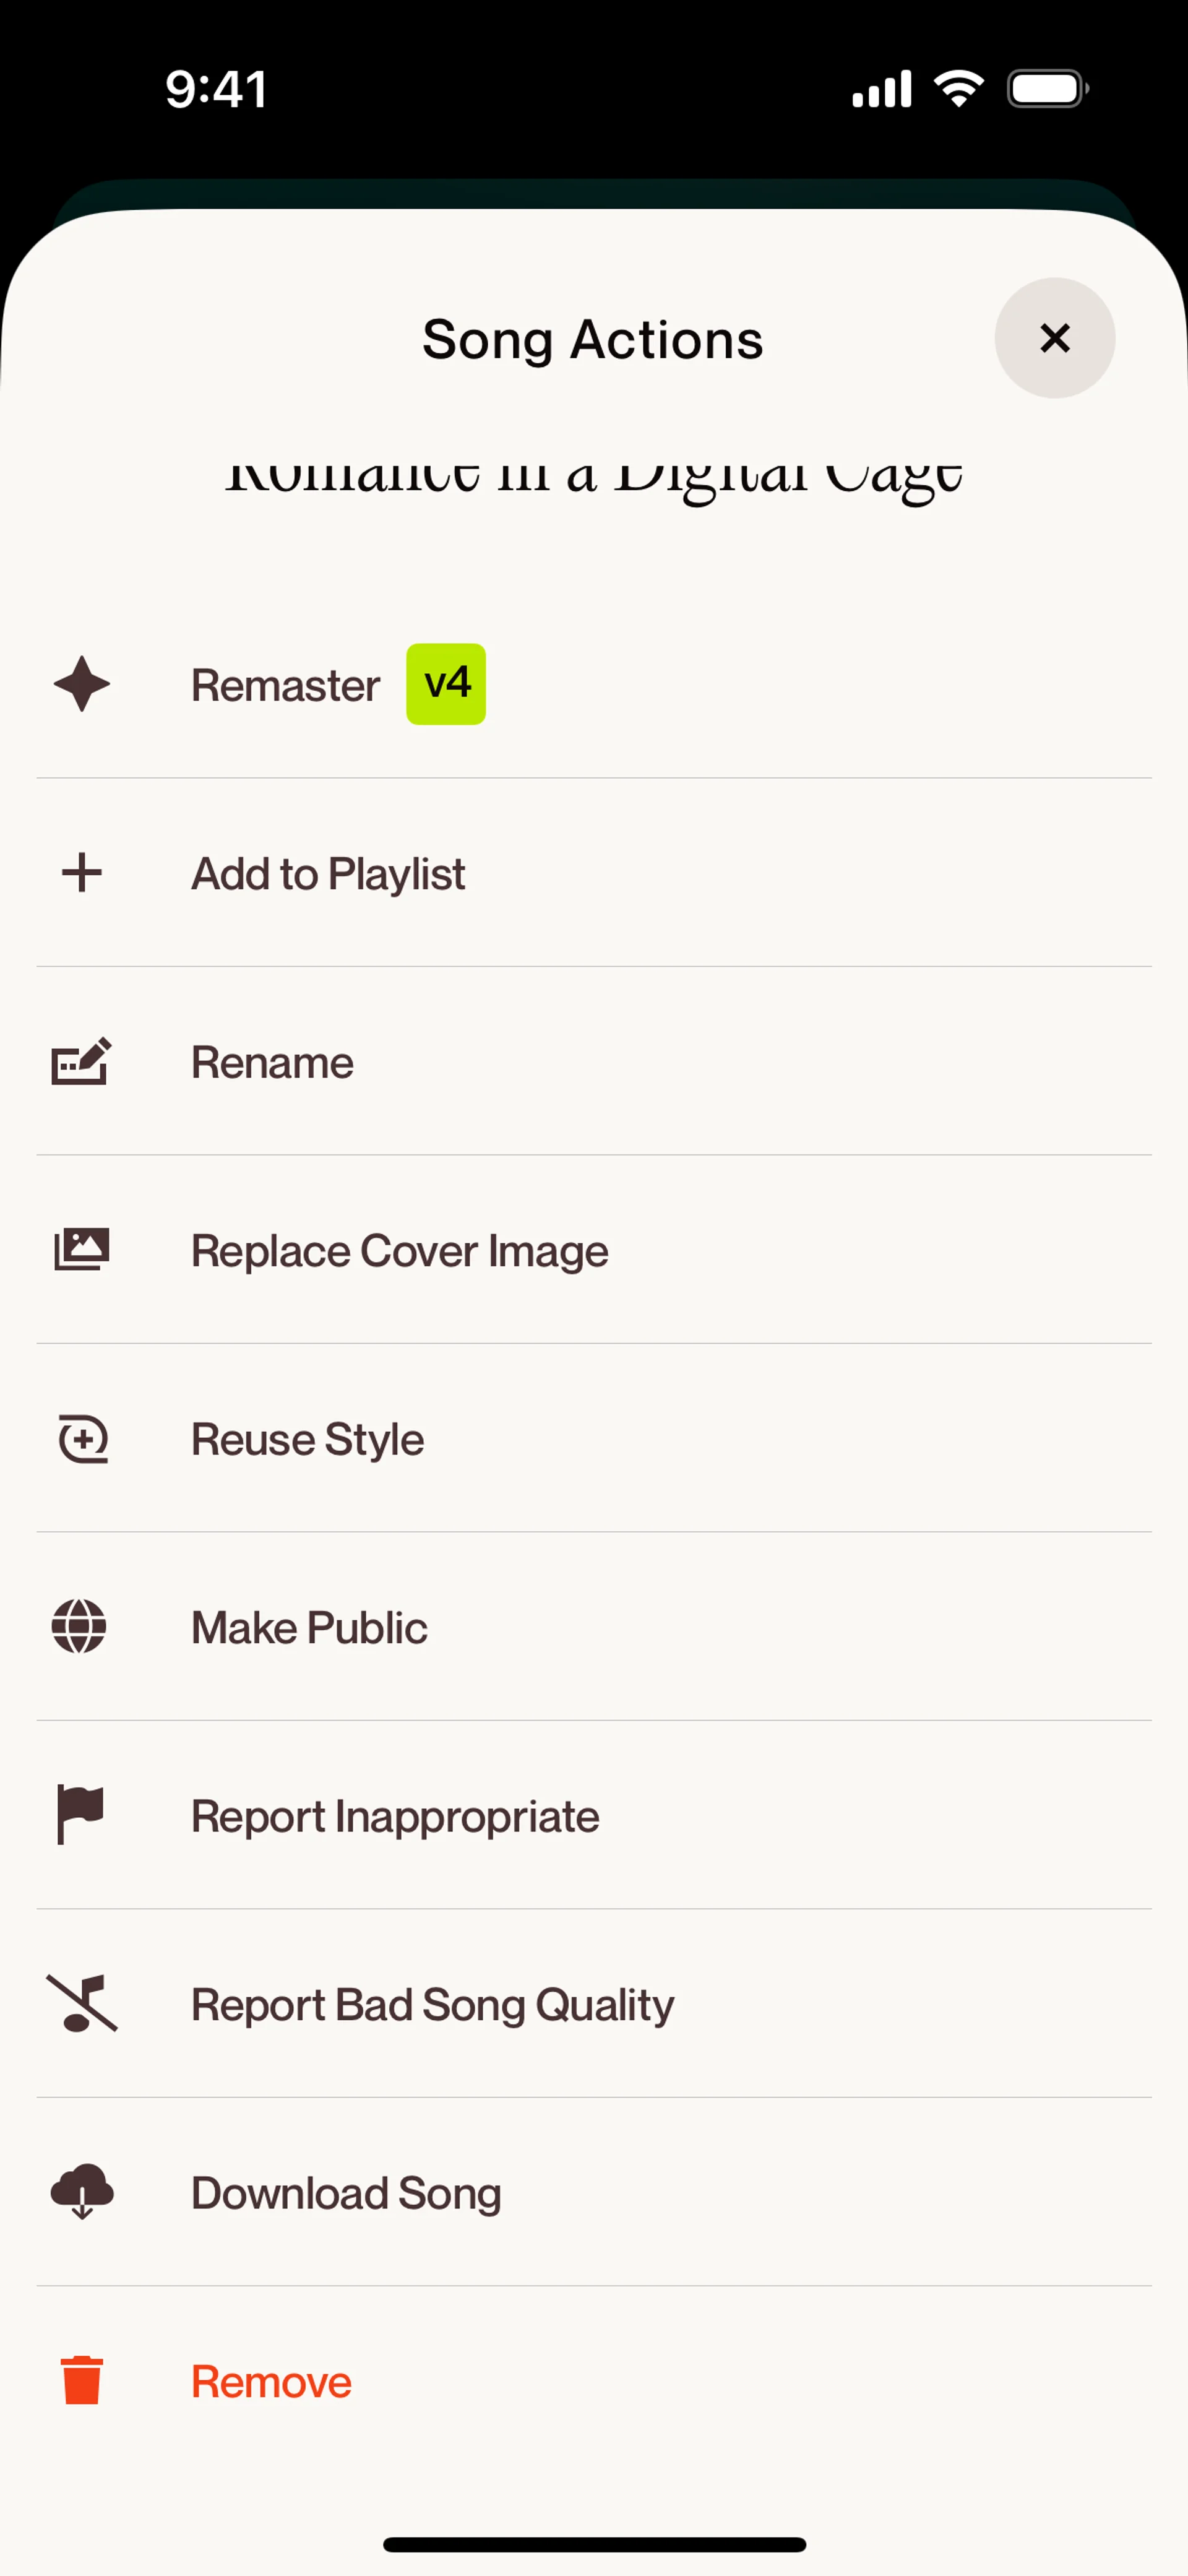
Task: Click the plus icon for playlist
Action: pos(82,873)
